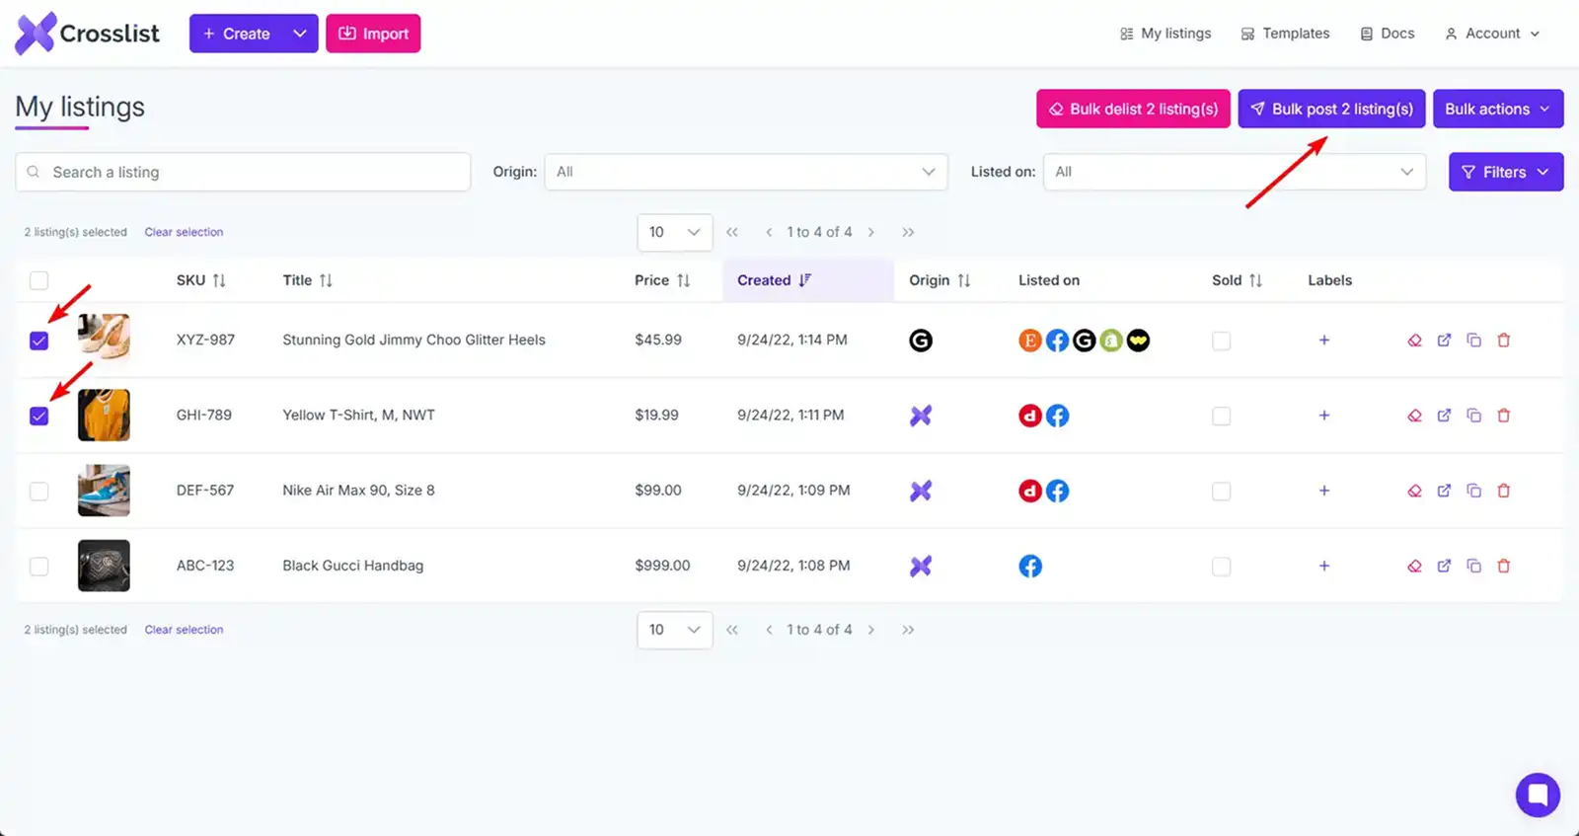Viewport: 1579px width, 836px height.
Task: Open external link icon for Black Gucci Handbag
Action: point(1444,566)
